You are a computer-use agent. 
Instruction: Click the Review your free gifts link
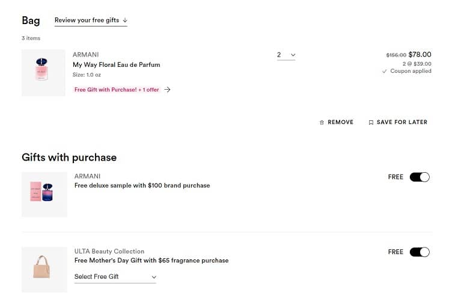coord(87,20)
